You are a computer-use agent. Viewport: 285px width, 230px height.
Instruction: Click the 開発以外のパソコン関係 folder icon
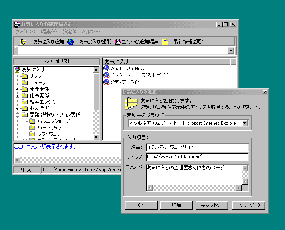(24, 115)
